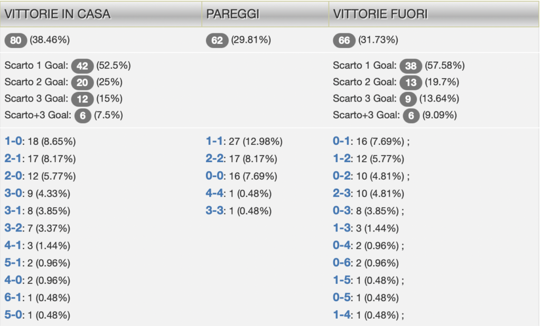Screen dimensions: 541x326
Task: Click the Vittorie in Casa column header
Action: coord(58,14)
